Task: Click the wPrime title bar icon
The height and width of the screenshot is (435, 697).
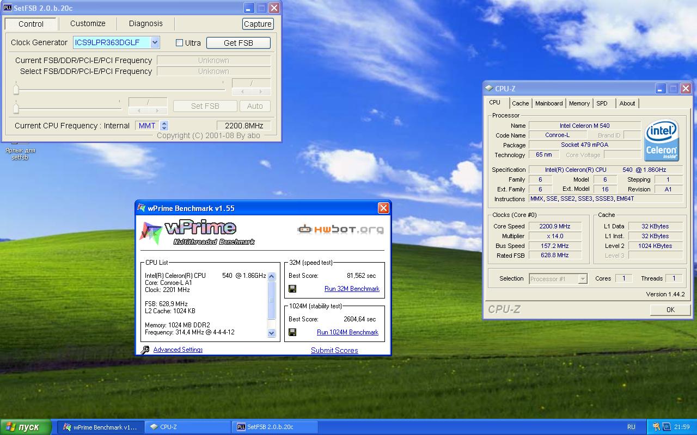Action: (142, 208)
